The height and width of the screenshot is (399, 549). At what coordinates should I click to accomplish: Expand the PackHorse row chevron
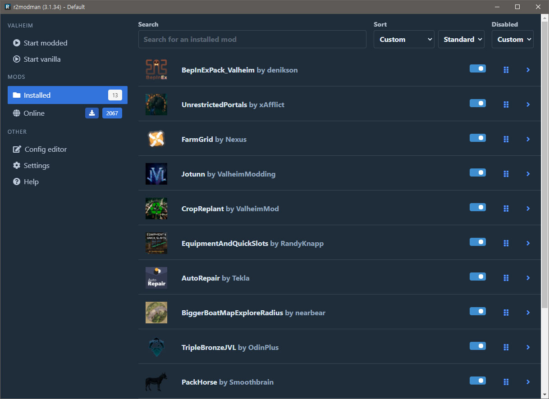pos(528,382)
